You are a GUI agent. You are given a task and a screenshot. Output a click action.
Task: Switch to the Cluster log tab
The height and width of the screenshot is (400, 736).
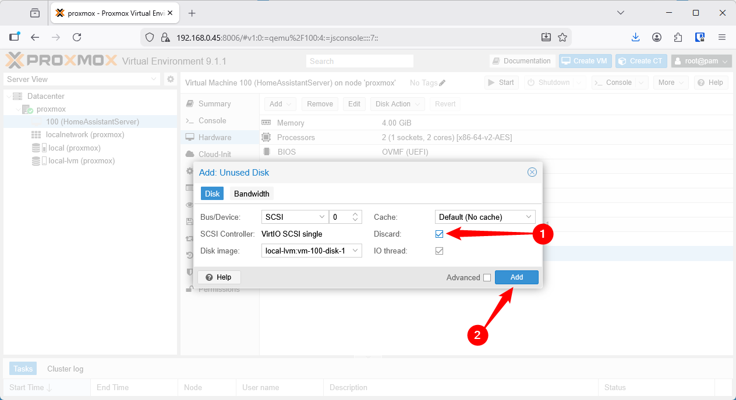65,369
